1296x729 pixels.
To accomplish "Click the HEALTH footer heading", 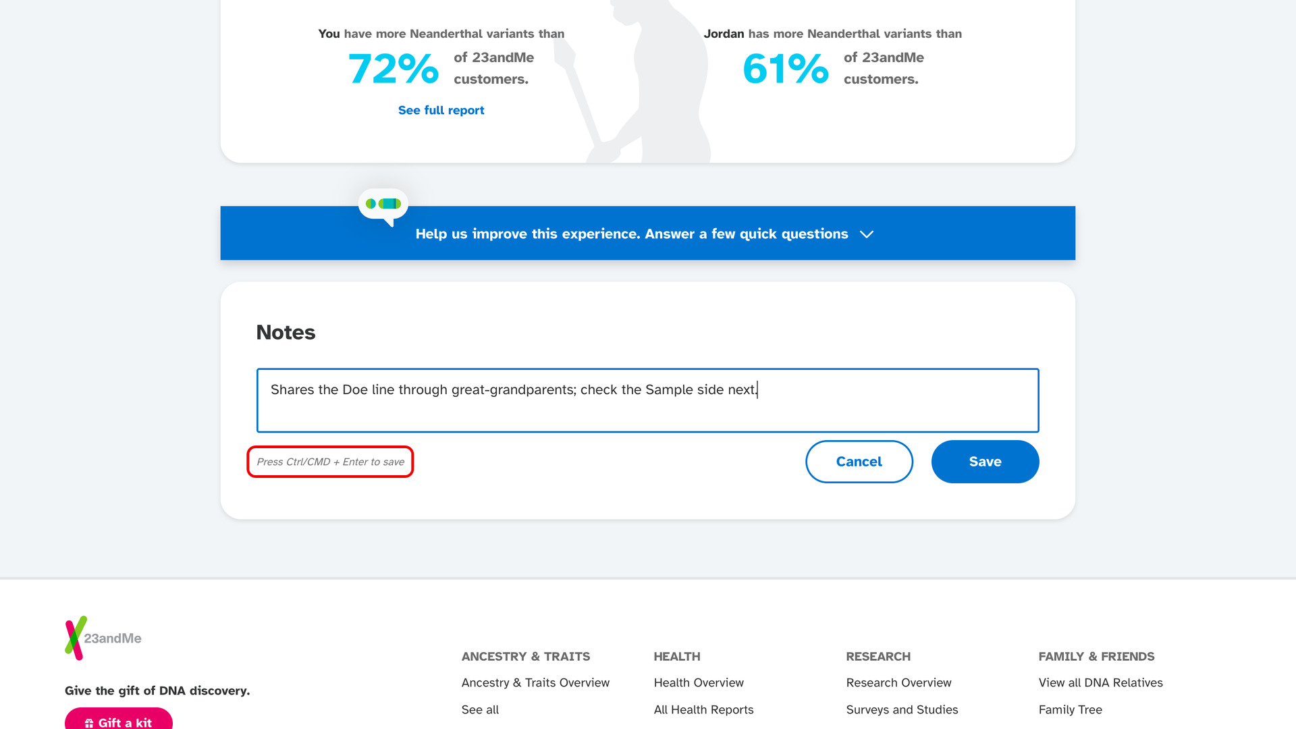I will click(677, 656).
